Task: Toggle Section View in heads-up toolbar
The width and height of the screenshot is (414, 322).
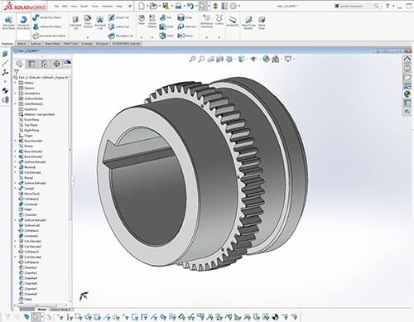Action: (219, 59)
